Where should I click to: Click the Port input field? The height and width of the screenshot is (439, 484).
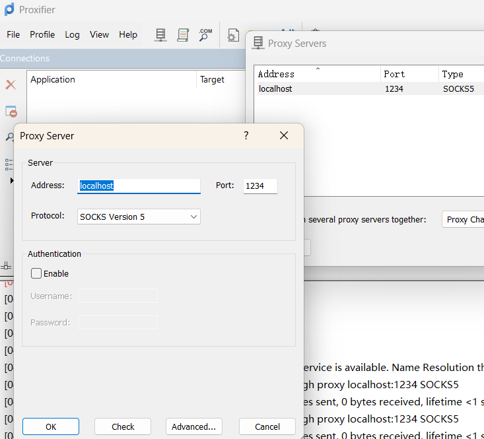[x=260, y=186]
